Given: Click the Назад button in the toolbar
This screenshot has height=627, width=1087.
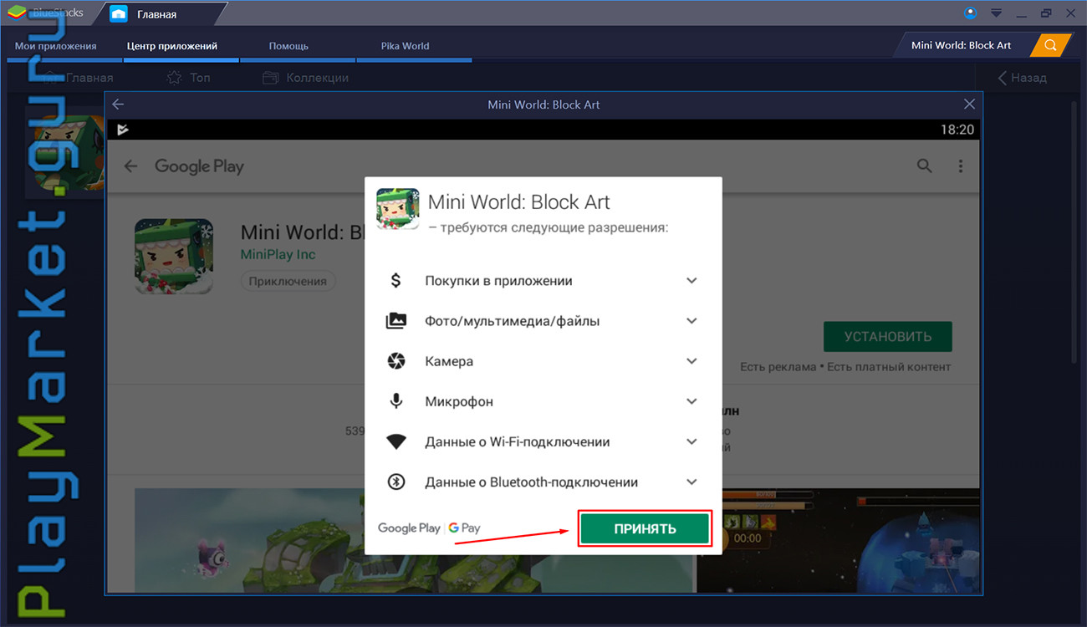Looking at the screenshot, I should point(1022,78).
